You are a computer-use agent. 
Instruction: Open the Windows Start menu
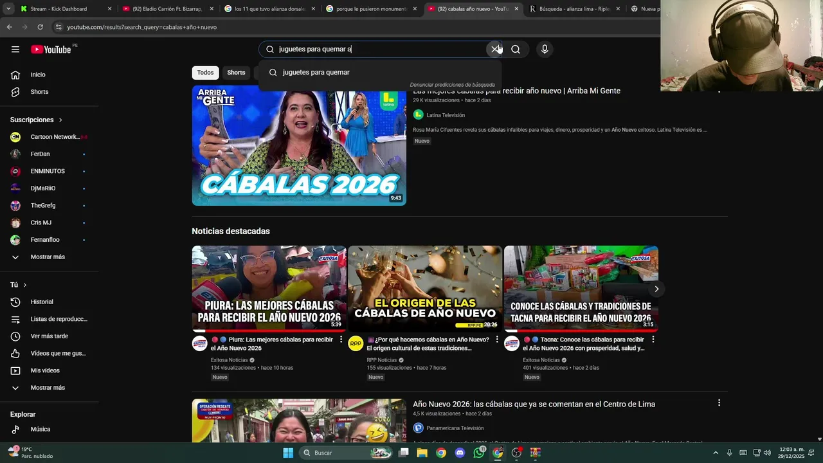pos(288,453)
